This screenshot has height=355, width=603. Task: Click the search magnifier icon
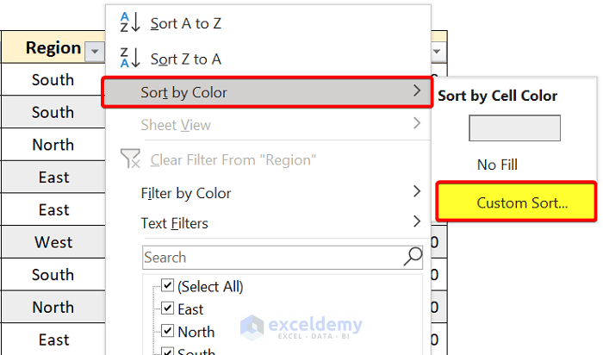[x=413, y=257]
